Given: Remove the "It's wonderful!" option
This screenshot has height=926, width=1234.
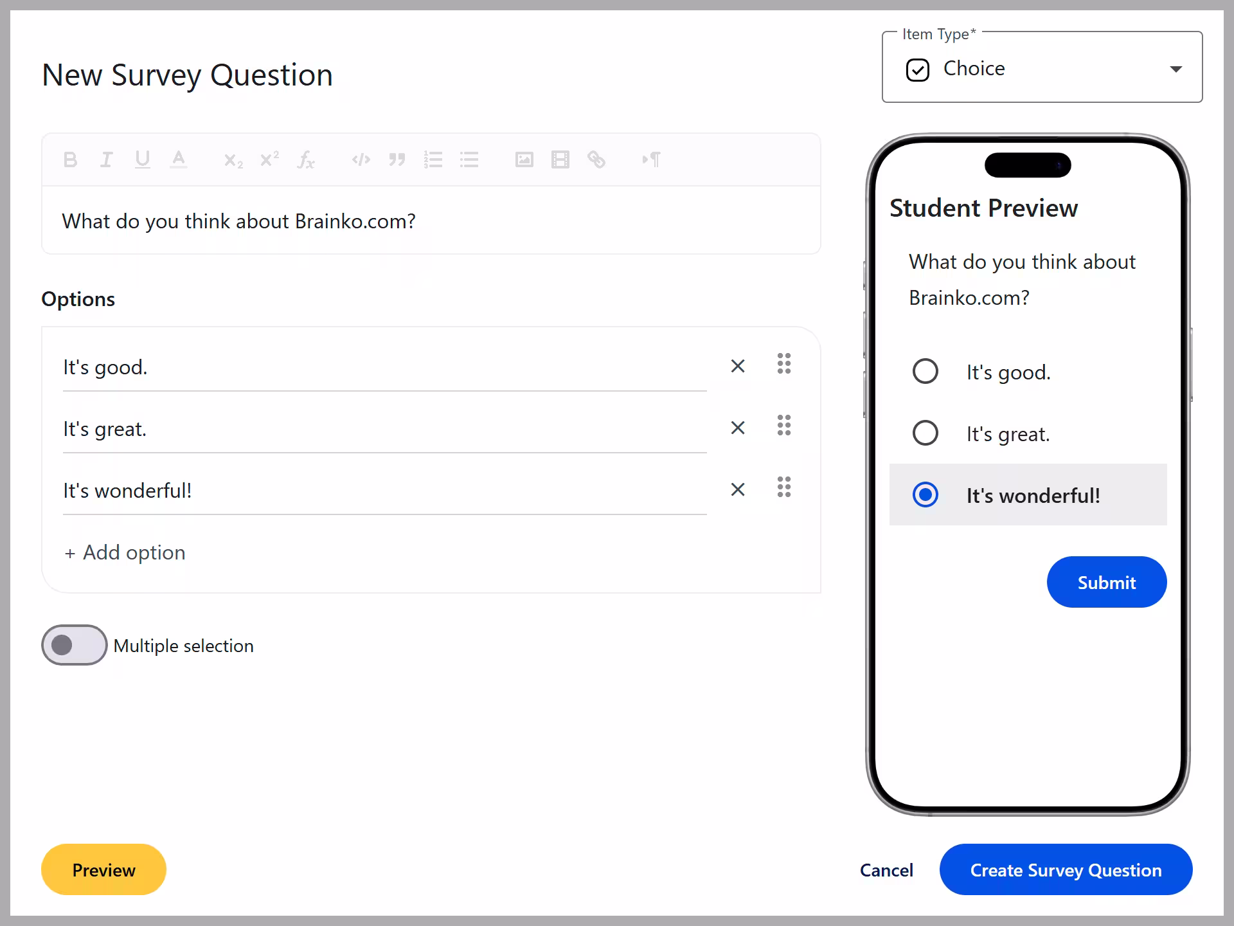Looking at the screenshot, I should coord(738,490).
